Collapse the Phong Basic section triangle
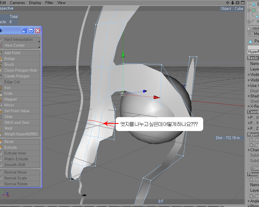This screenshot has width=259, height=207. 251,179
